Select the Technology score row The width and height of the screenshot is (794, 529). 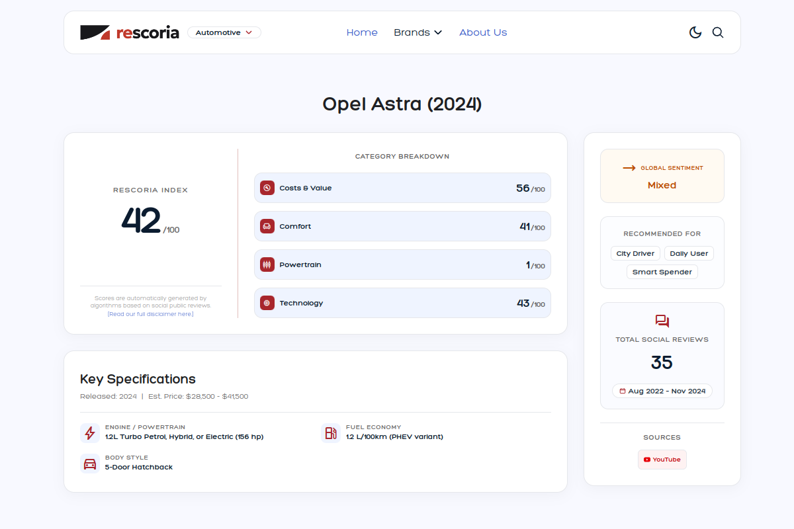402,303
